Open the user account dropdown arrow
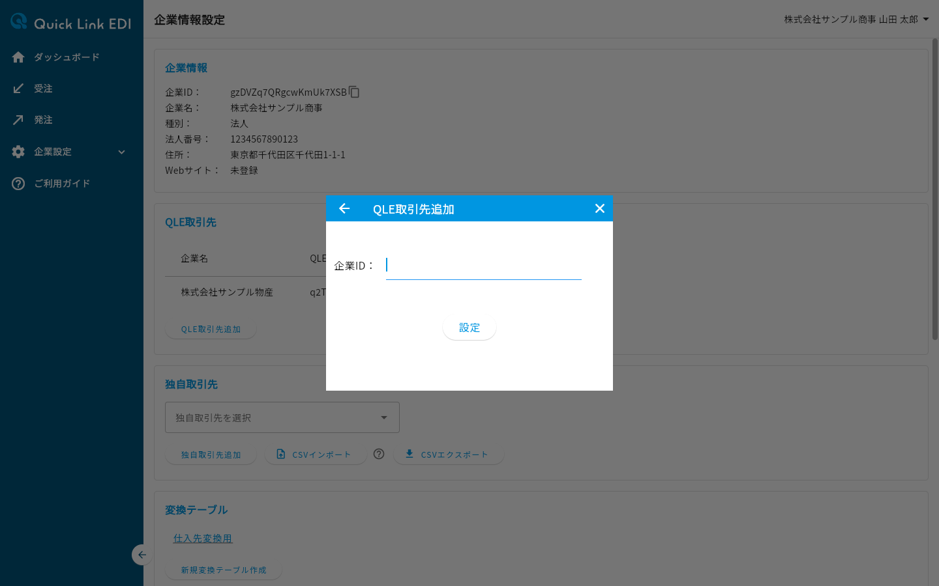The image size is (939, 586). click(926, 20)
